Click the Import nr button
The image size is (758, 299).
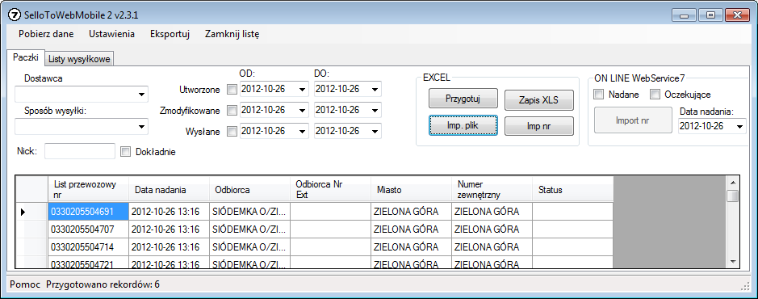coord(632,120)
